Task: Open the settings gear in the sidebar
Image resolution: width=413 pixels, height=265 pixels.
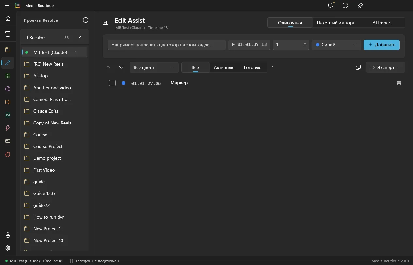Action: 8,248
